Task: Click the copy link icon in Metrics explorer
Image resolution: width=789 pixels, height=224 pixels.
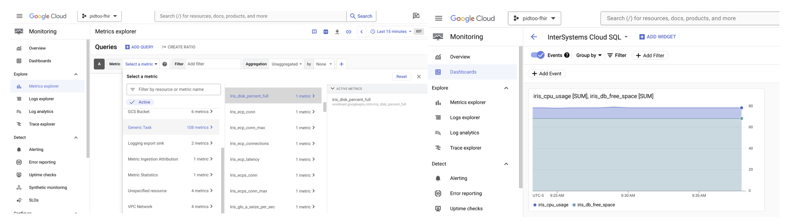Action: pyautogui.click(x=349, y=32)
